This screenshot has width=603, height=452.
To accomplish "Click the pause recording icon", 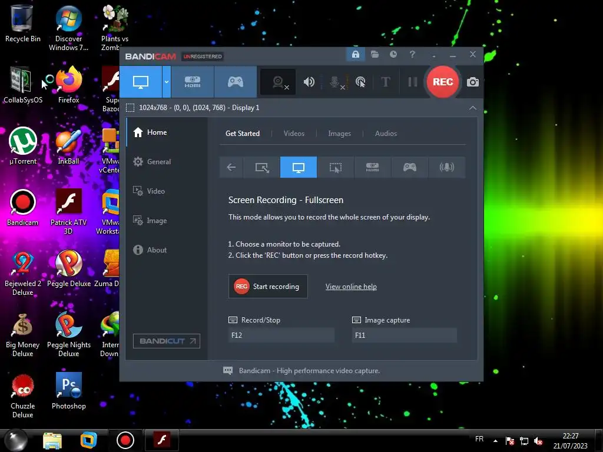I will [x=412, y=82].
